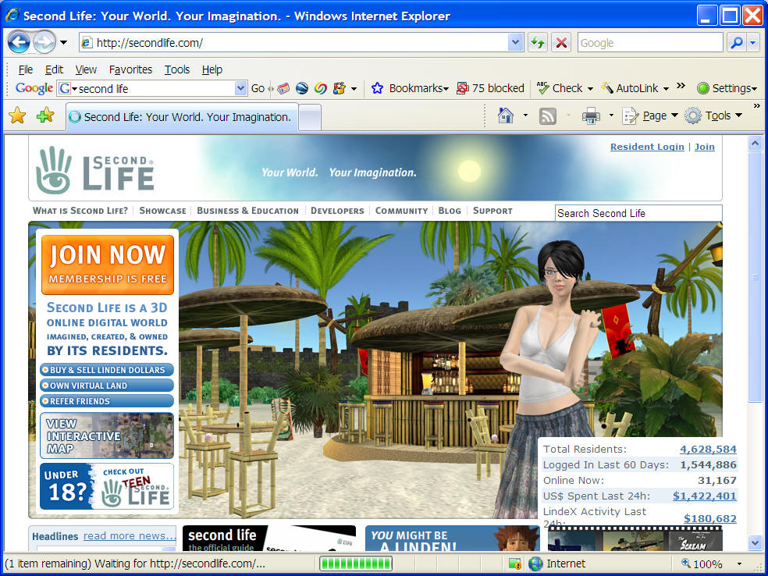The height and width of the screenshot is (576, 768).
Task: Click in the Search Second Life field
Action: tap(638, 213)
